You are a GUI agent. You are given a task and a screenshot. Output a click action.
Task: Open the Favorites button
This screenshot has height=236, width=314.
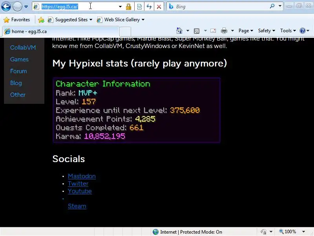[17, 20]
